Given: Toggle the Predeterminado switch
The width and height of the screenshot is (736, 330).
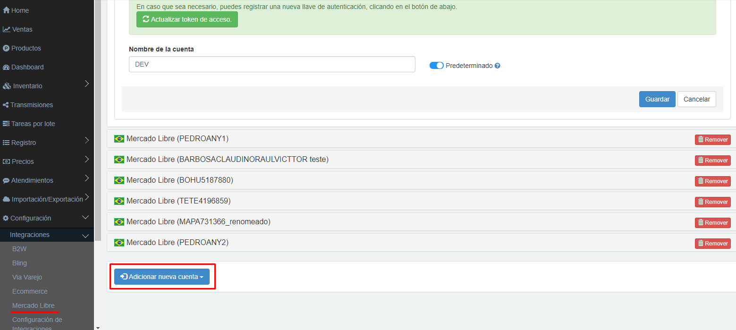Looking at the screenshot, I should (436, 66).
